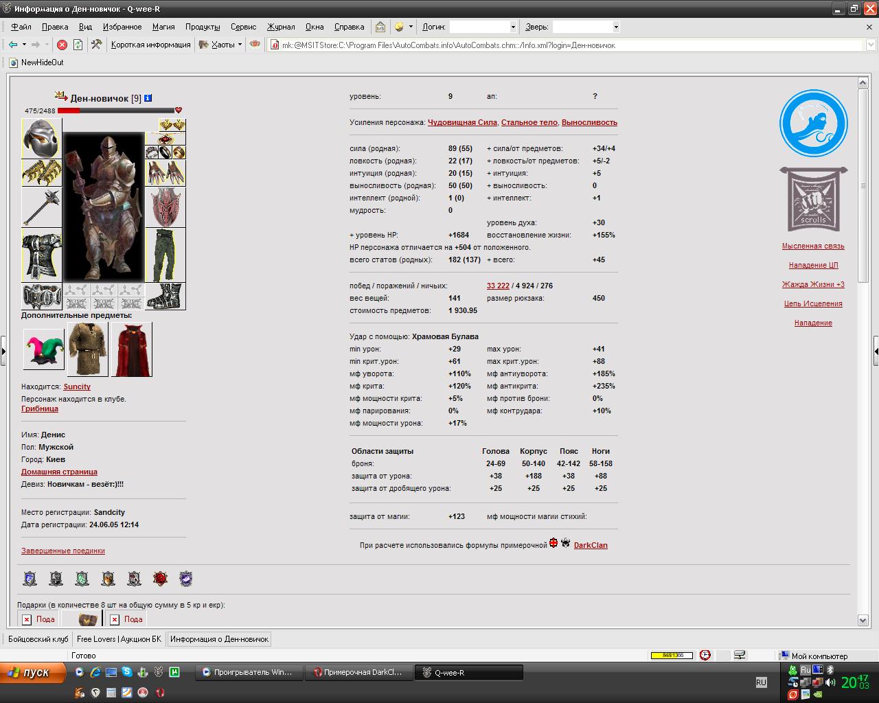879x703 pixels.
Task: Click the vertical scrollbar down arrow
Action: pyautogui.click(x=863, y=620)
